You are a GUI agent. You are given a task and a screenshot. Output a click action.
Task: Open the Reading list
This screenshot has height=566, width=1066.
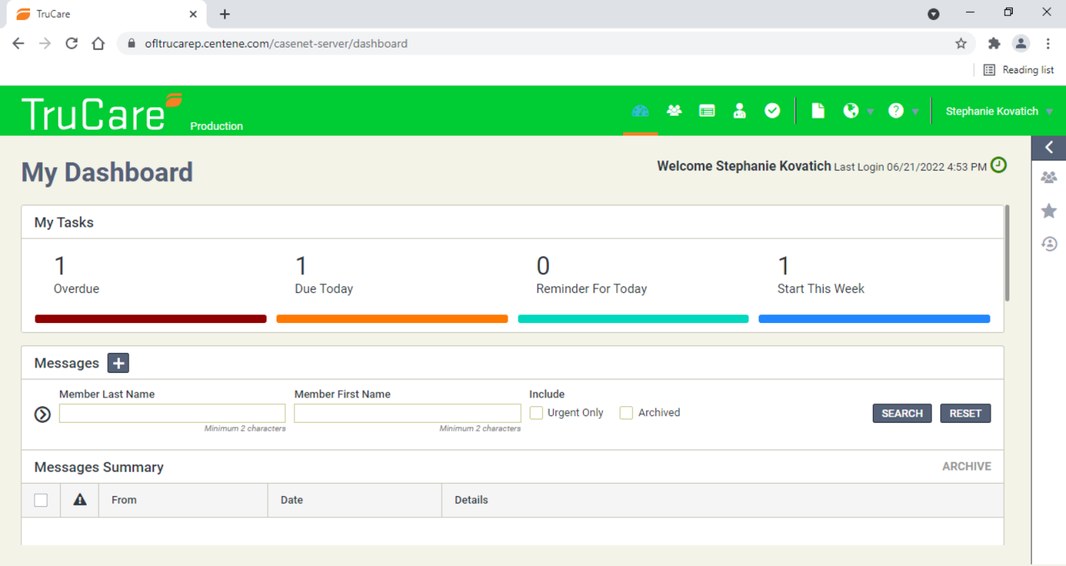[x=1019, y=70]
